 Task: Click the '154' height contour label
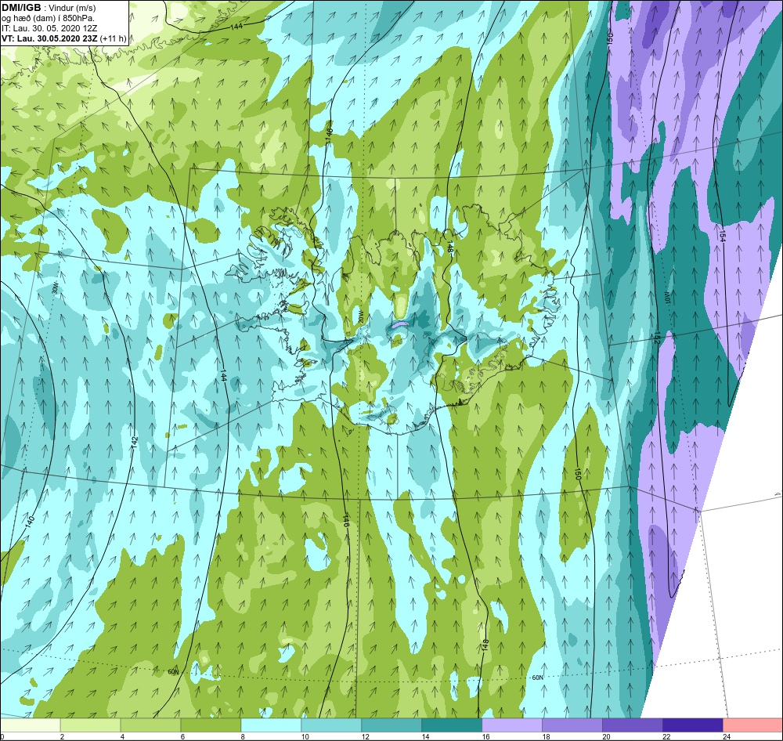(x=722, y=236)
